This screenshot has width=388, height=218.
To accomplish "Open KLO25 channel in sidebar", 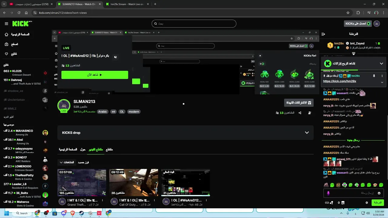I will tap(25, 73).
